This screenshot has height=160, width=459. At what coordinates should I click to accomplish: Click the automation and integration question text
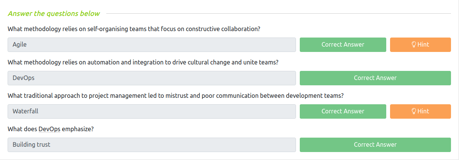point(143,62)
